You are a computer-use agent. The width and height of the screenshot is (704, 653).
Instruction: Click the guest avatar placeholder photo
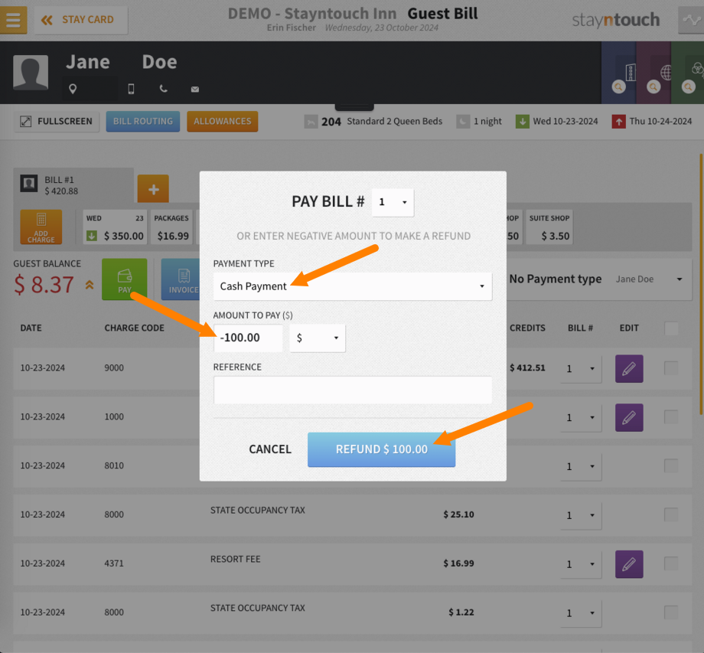tap(31, 73)
